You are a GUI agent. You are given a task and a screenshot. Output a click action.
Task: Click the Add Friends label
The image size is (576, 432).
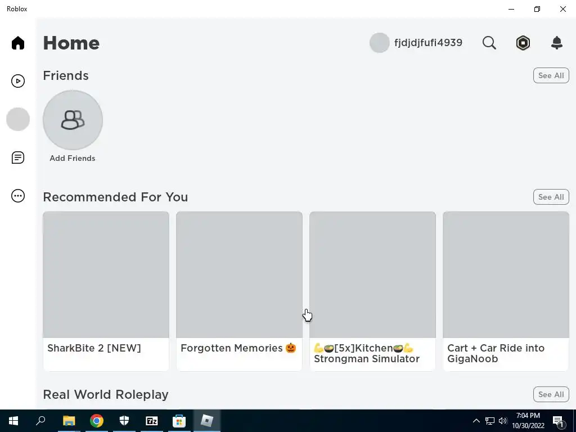click(x=73, y=158)
